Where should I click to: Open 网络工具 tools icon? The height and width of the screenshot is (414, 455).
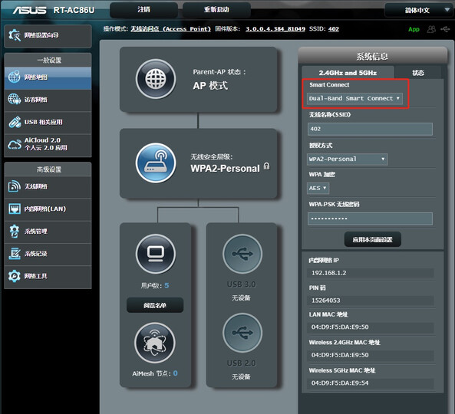15,276
